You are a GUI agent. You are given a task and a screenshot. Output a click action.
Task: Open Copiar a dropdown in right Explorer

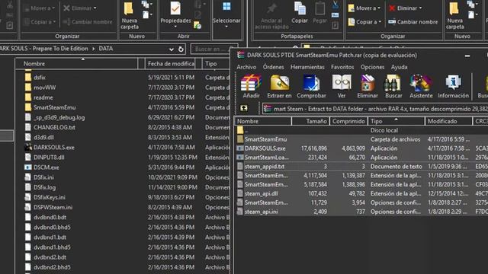pyautogui.click(x=364, y=22)
